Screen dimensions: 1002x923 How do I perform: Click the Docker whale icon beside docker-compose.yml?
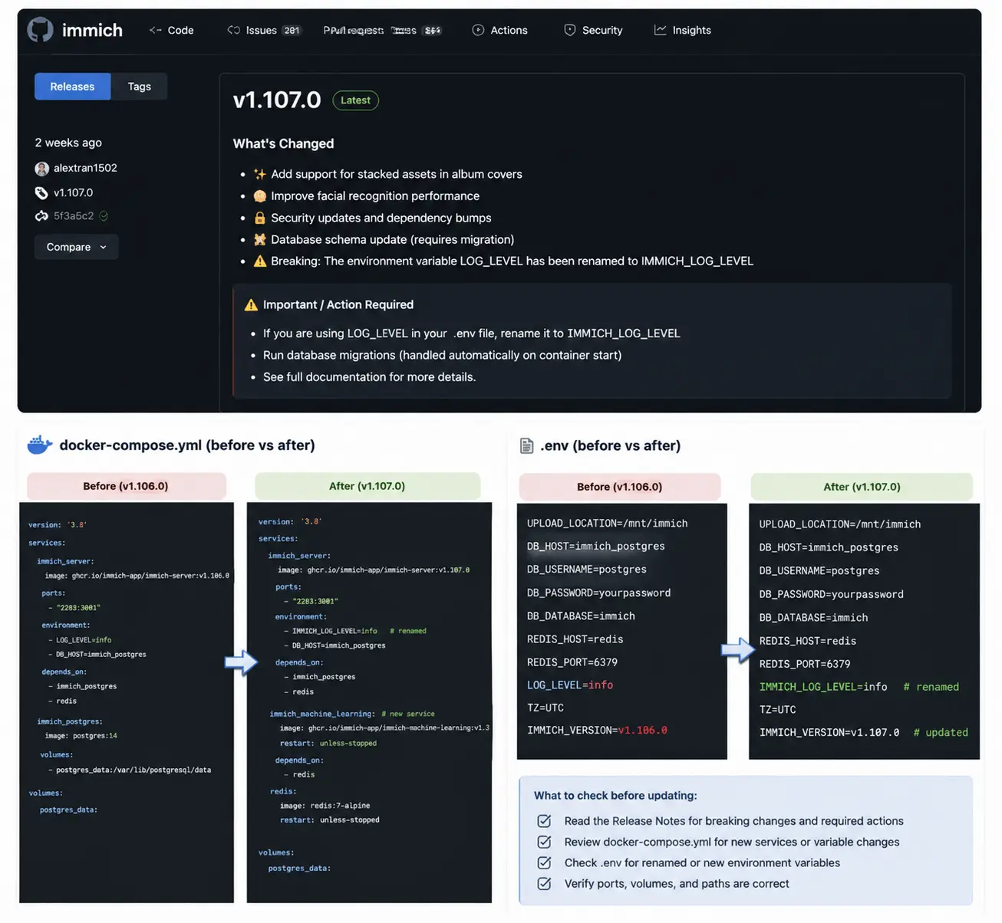[40, 445]
